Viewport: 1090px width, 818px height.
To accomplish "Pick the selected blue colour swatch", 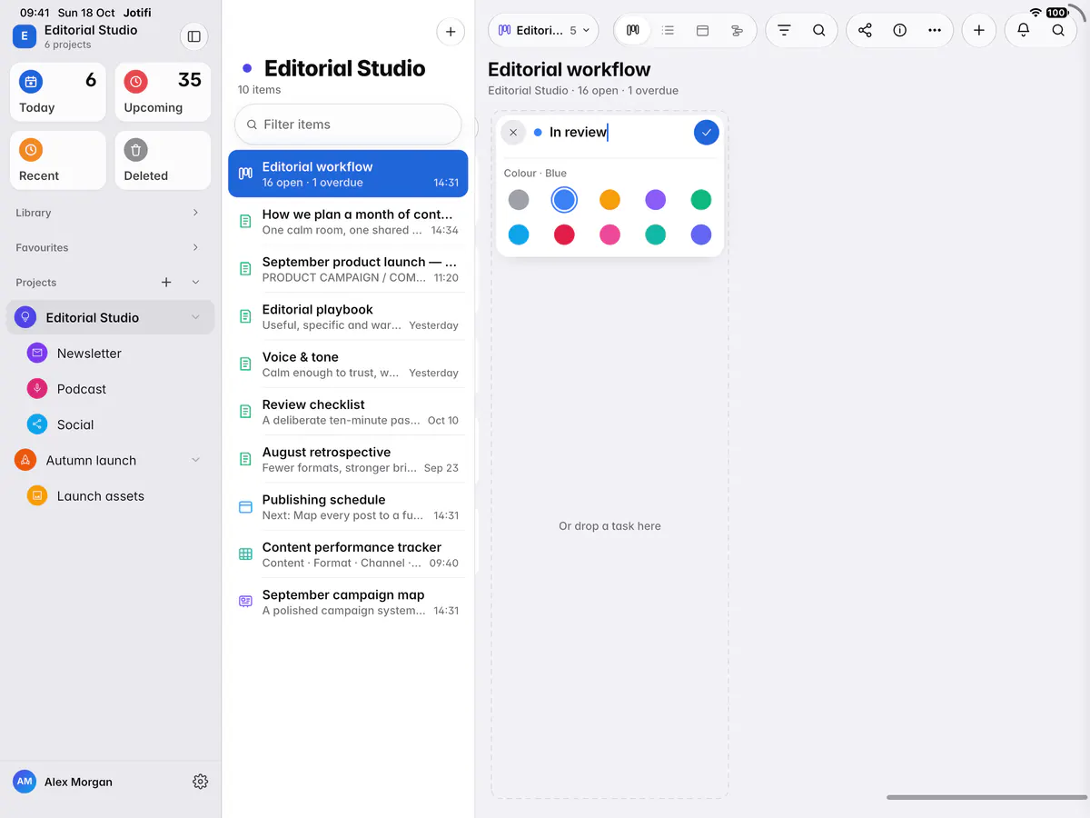I will click(x=564, y=200).
